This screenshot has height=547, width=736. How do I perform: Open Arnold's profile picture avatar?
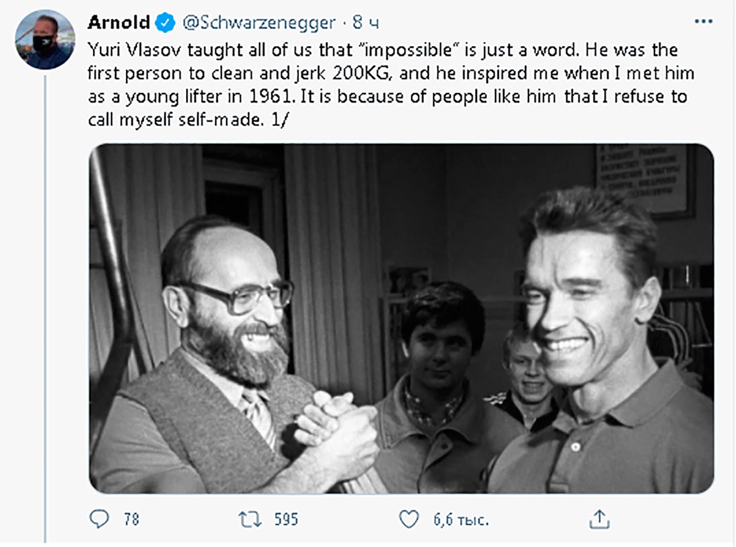click(45, 39)
